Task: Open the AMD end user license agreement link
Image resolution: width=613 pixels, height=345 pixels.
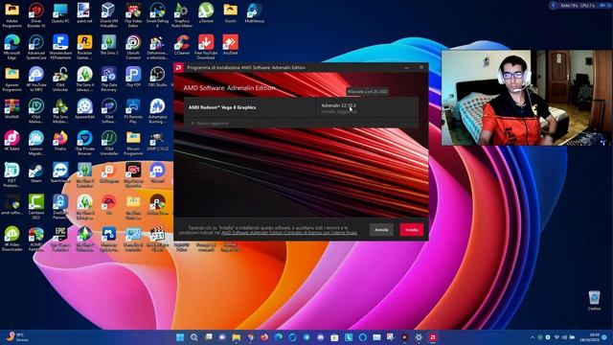Action: [x=289, y=233]
